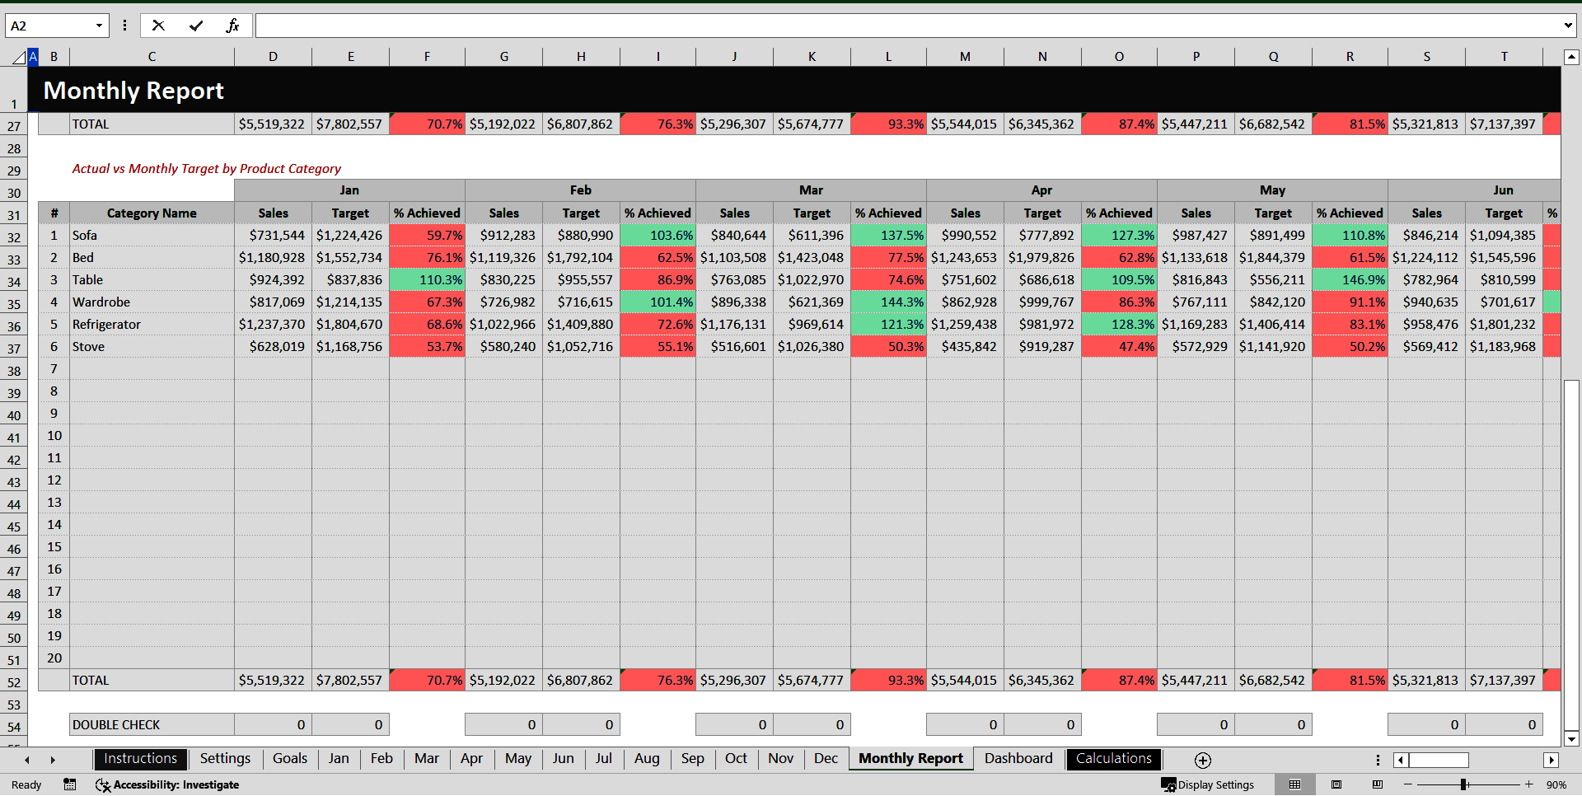This screenshot has height=796, width=1582.
Task: Open the Calculations sheet tab
Action: click(1113, 759)
